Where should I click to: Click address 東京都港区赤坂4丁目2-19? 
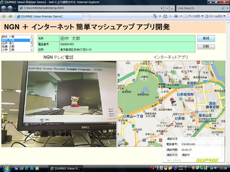76,50
